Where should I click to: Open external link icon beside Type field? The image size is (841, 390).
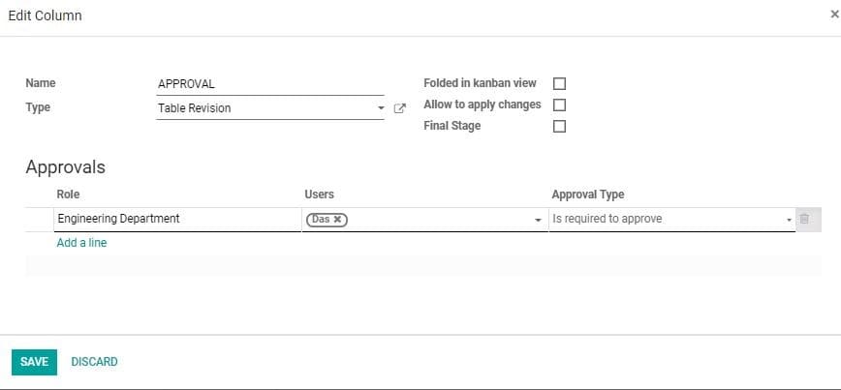point(400,108)
